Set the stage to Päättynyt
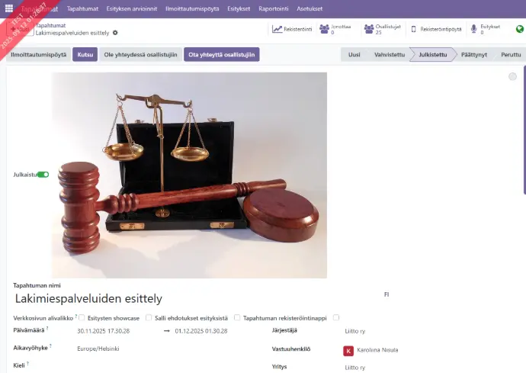Screen dimensions: 526x373 pyautogui.click(x=473, y=55)
